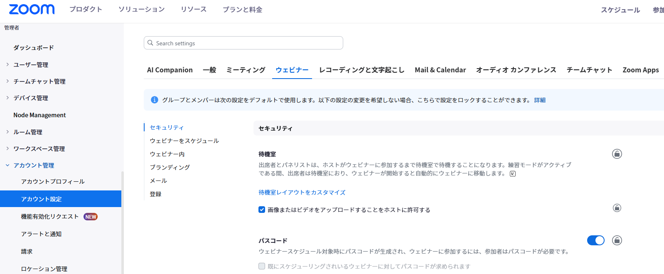Open チームチャット tab
The height and width of the screenshot is (274, 664).
click(589, 70)
